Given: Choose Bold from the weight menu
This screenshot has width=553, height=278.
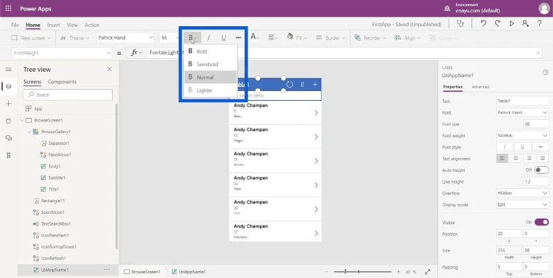Looking at the screenshot, I should (x=210, y=51).
